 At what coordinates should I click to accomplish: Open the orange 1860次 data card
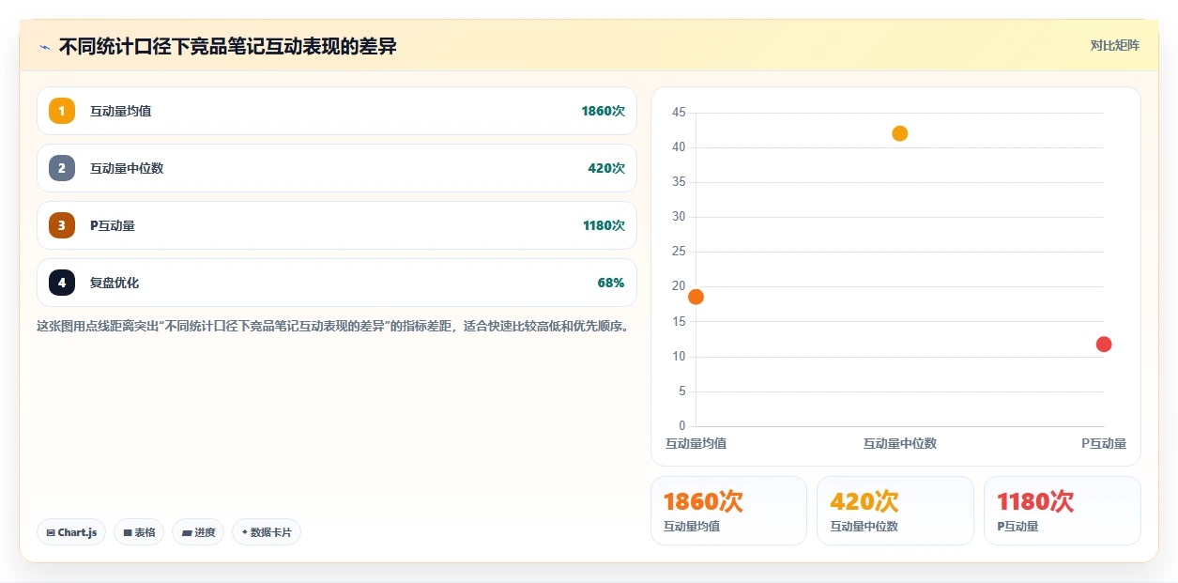click(x=728, y=511)
